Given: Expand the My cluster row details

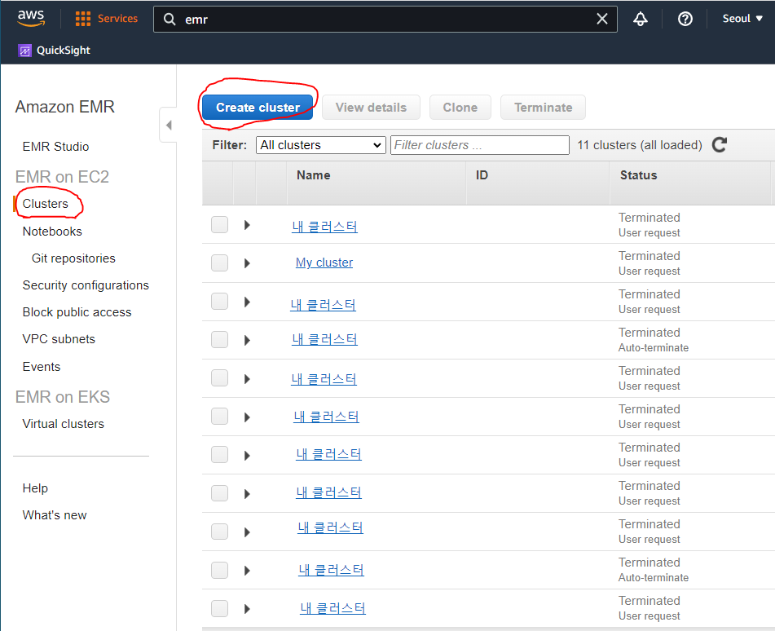Looking at the screenshot, I should click(247, 263).
